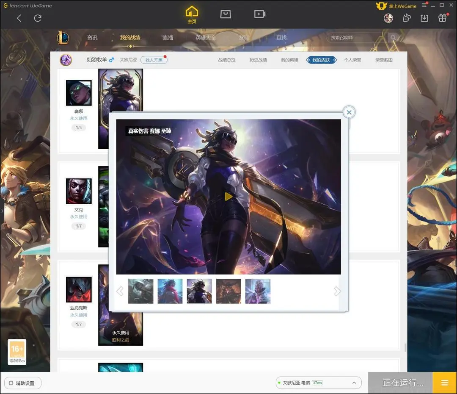Open the video library icon
457x394 pixels.
click(x=259, y=14)
